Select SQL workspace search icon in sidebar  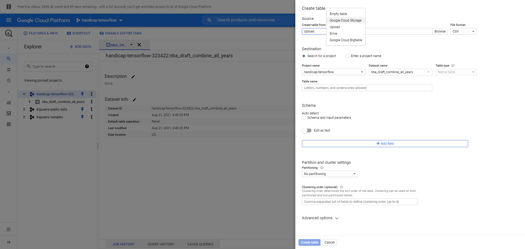[9, 59]
